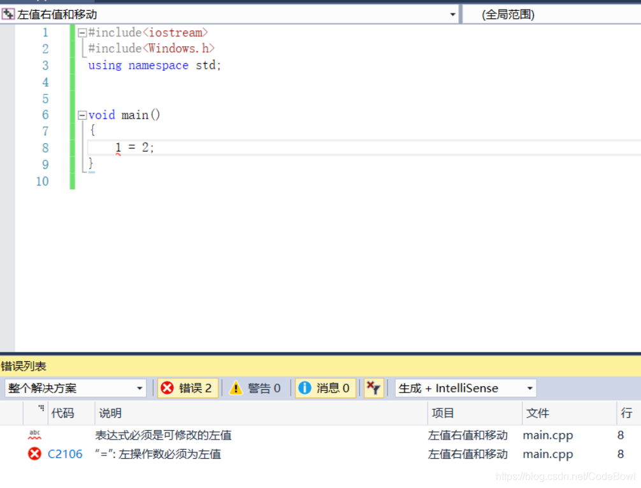This screenshot has width=641, height=488.
Task: Click the 错误列表 panel title
Action: 24,366
